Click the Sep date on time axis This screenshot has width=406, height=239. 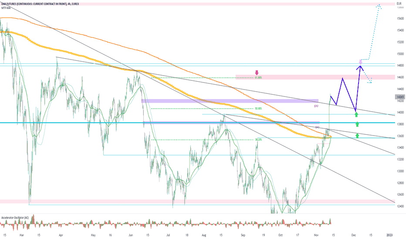coord(243,235)
